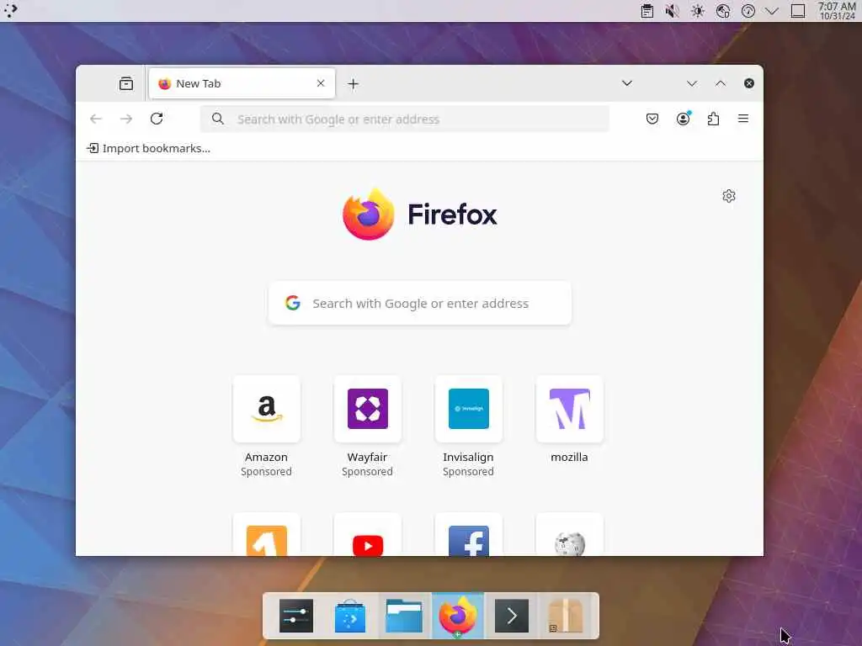Launch Discover store from the dock
862x646 pixels.
tap(350, 616)
